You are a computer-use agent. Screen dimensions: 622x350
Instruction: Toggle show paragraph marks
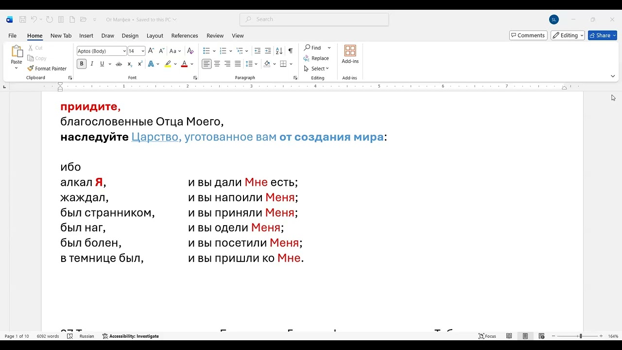pyautogui.click(x=290, y=51)
